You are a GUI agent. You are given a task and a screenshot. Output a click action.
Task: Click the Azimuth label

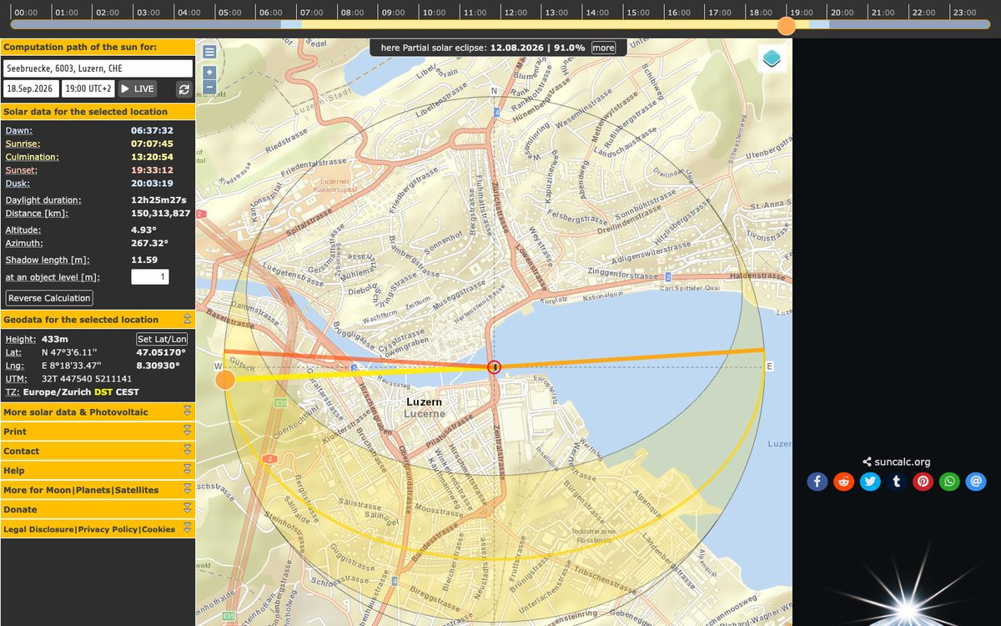tap(24, 243)
